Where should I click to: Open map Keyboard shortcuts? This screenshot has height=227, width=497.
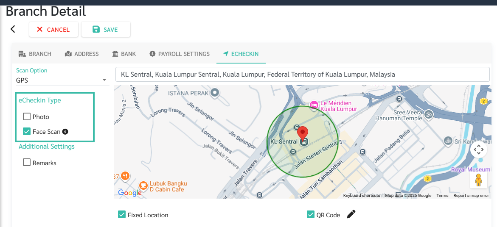361,196
